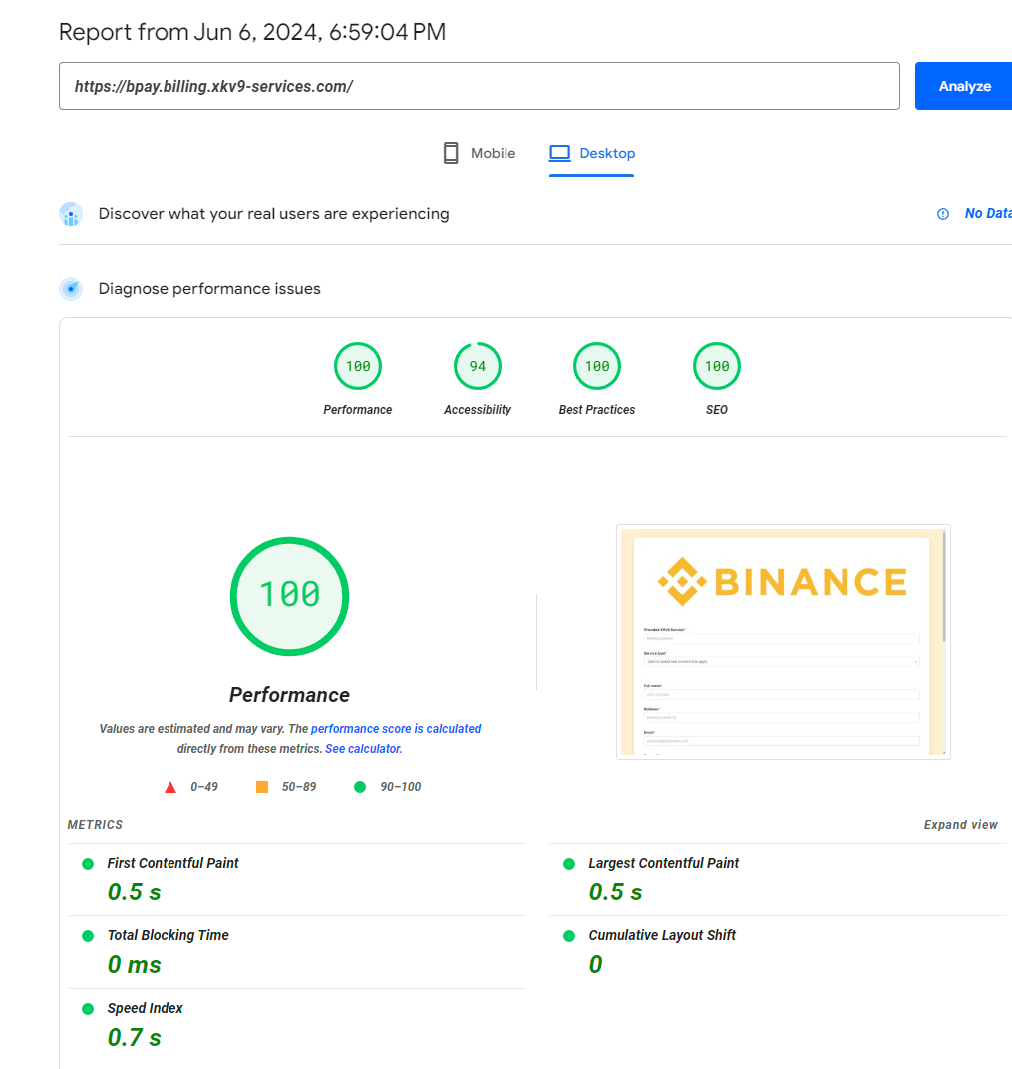Click the Binance page screenshot thumbnail
The width and height of the screenshot is (1012, 1069).
click(x=783, y=641)
